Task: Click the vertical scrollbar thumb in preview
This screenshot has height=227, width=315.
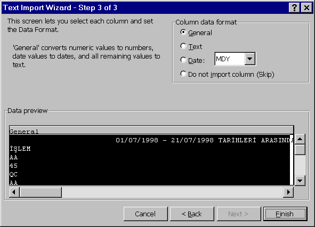Action: (x=300, y=150)
